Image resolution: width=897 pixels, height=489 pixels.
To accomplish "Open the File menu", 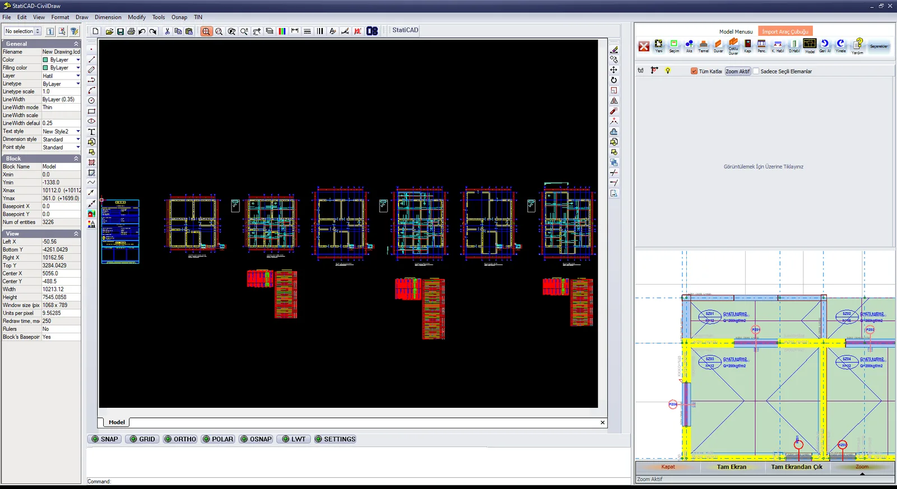I will (7, 17).
